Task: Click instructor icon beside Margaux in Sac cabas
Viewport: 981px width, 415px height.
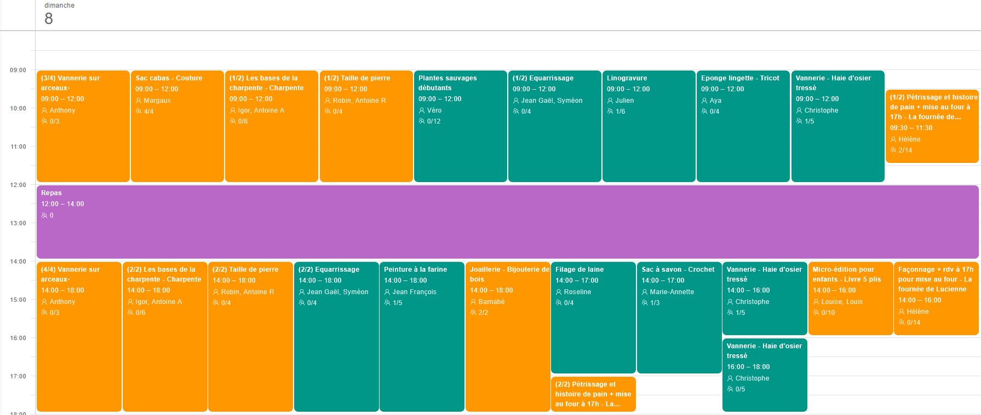Action: (139, 101)
